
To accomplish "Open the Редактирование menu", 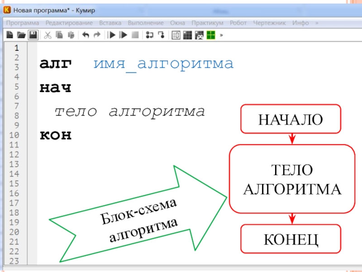I will 69,23.
